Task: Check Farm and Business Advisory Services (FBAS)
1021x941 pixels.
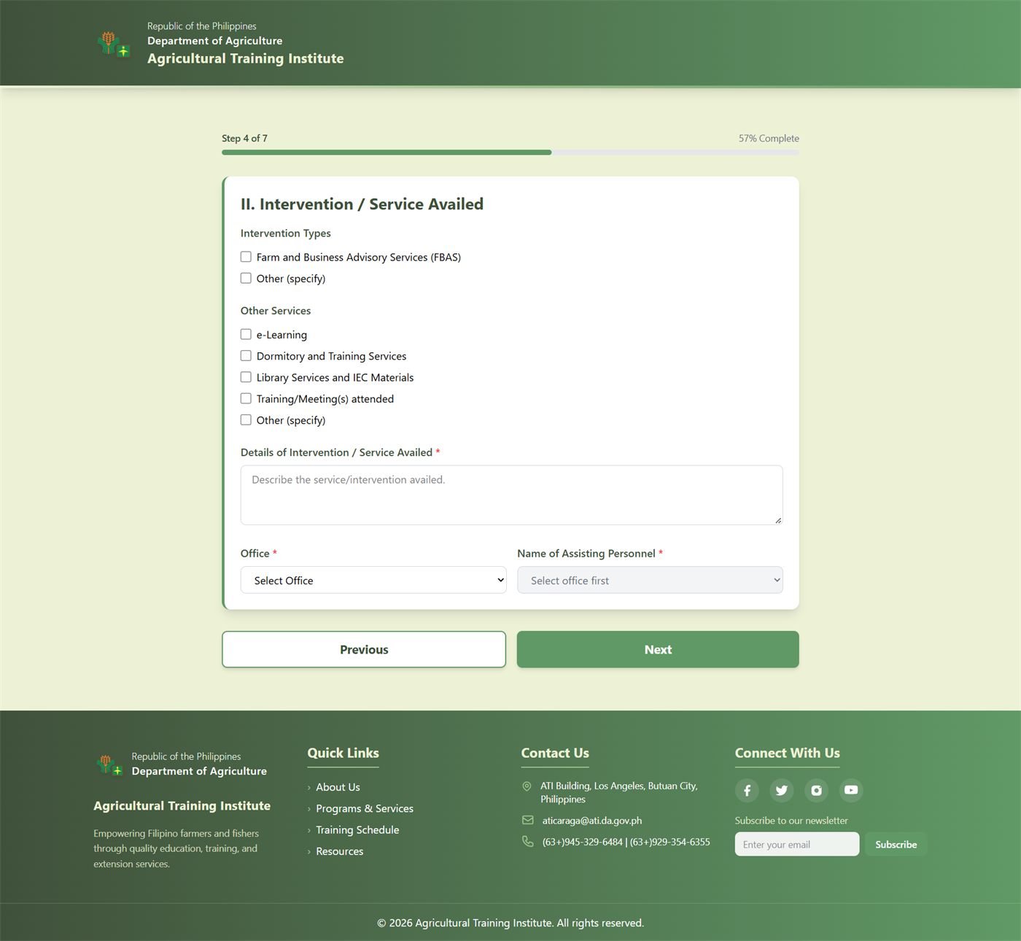Action: [246, 257]
